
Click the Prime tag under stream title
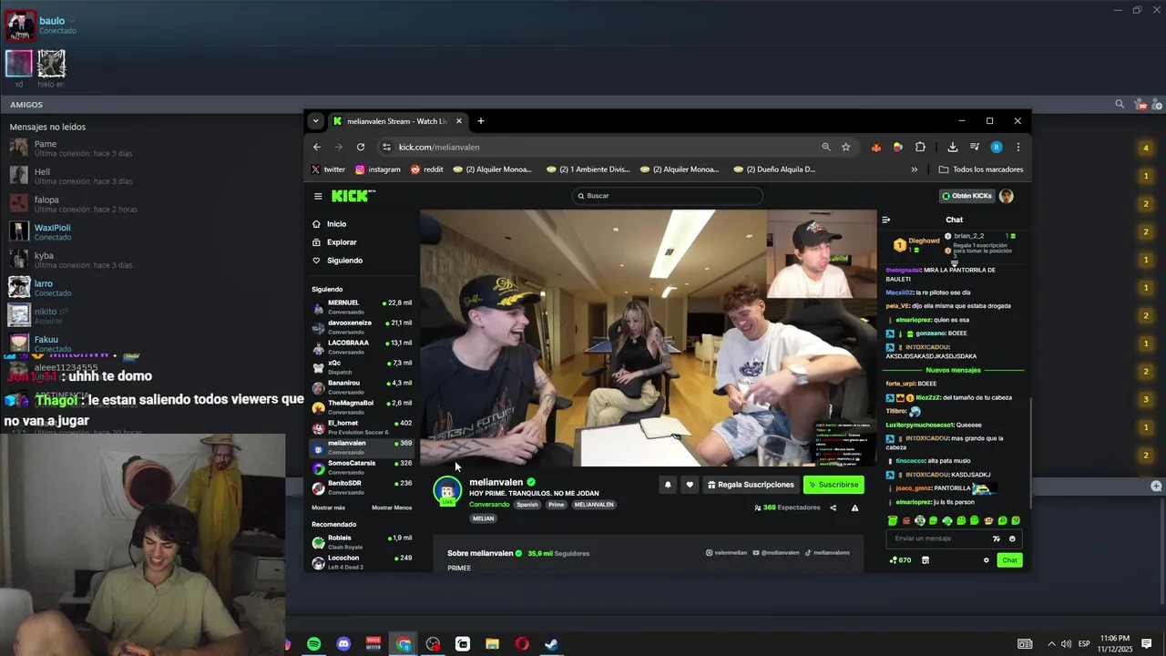[556, 505]
